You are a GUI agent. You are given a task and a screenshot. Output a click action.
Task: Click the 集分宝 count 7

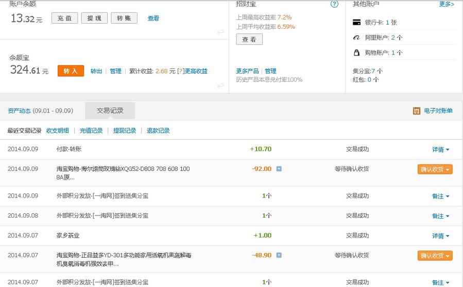click(x=373, y=71)
